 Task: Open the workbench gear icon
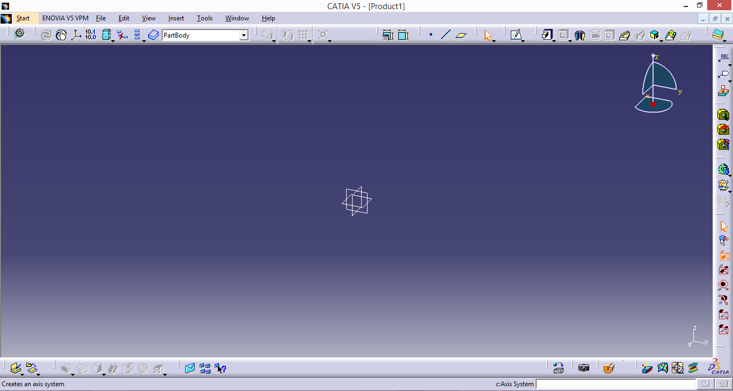20,33
